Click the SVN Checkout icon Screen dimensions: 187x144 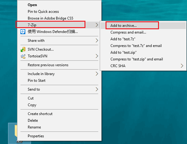click(x=23, y=49)
